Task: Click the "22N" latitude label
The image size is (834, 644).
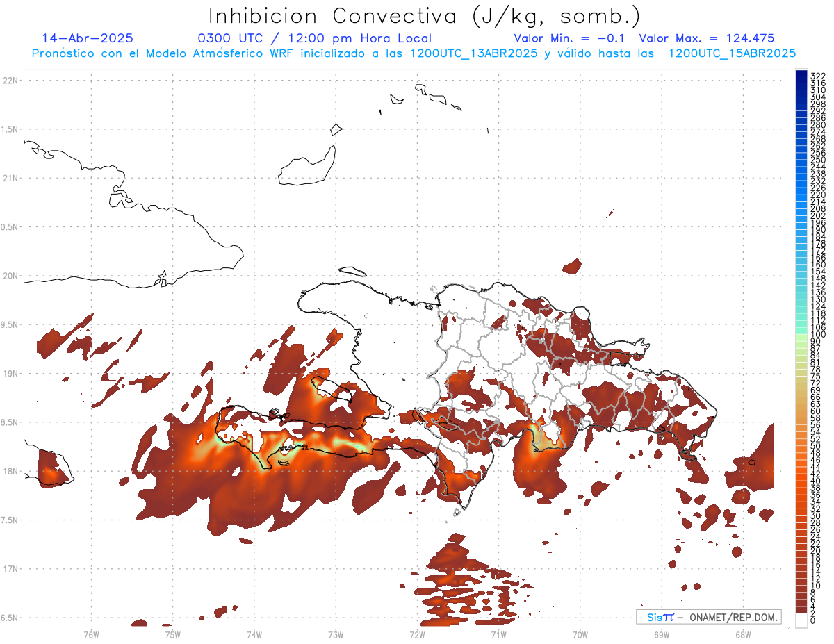Action: 10,80
